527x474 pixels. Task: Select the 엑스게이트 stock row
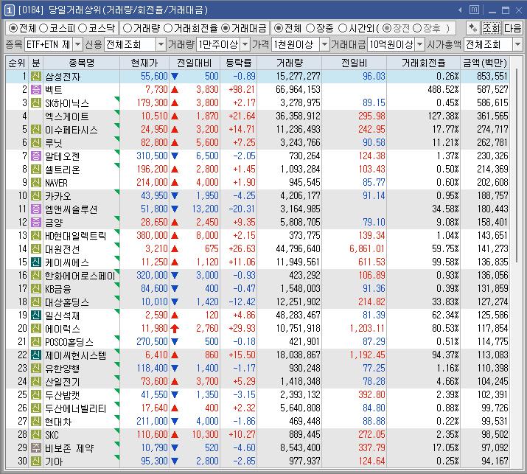[257, 116]
